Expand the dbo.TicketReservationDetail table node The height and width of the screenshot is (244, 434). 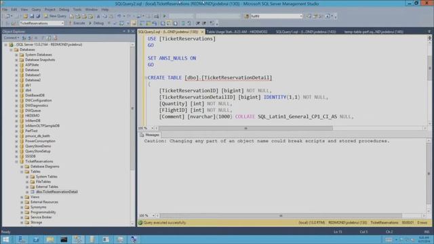click(27, 192)
